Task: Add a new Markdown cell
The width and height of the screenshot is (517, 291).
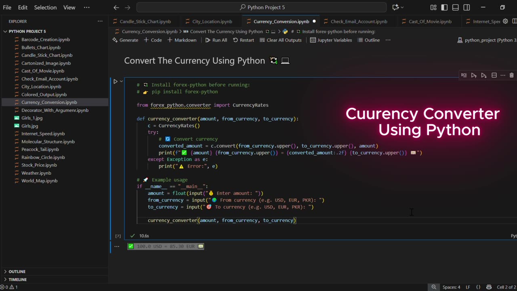Action: pyautogui.click(x=182, y=40)
